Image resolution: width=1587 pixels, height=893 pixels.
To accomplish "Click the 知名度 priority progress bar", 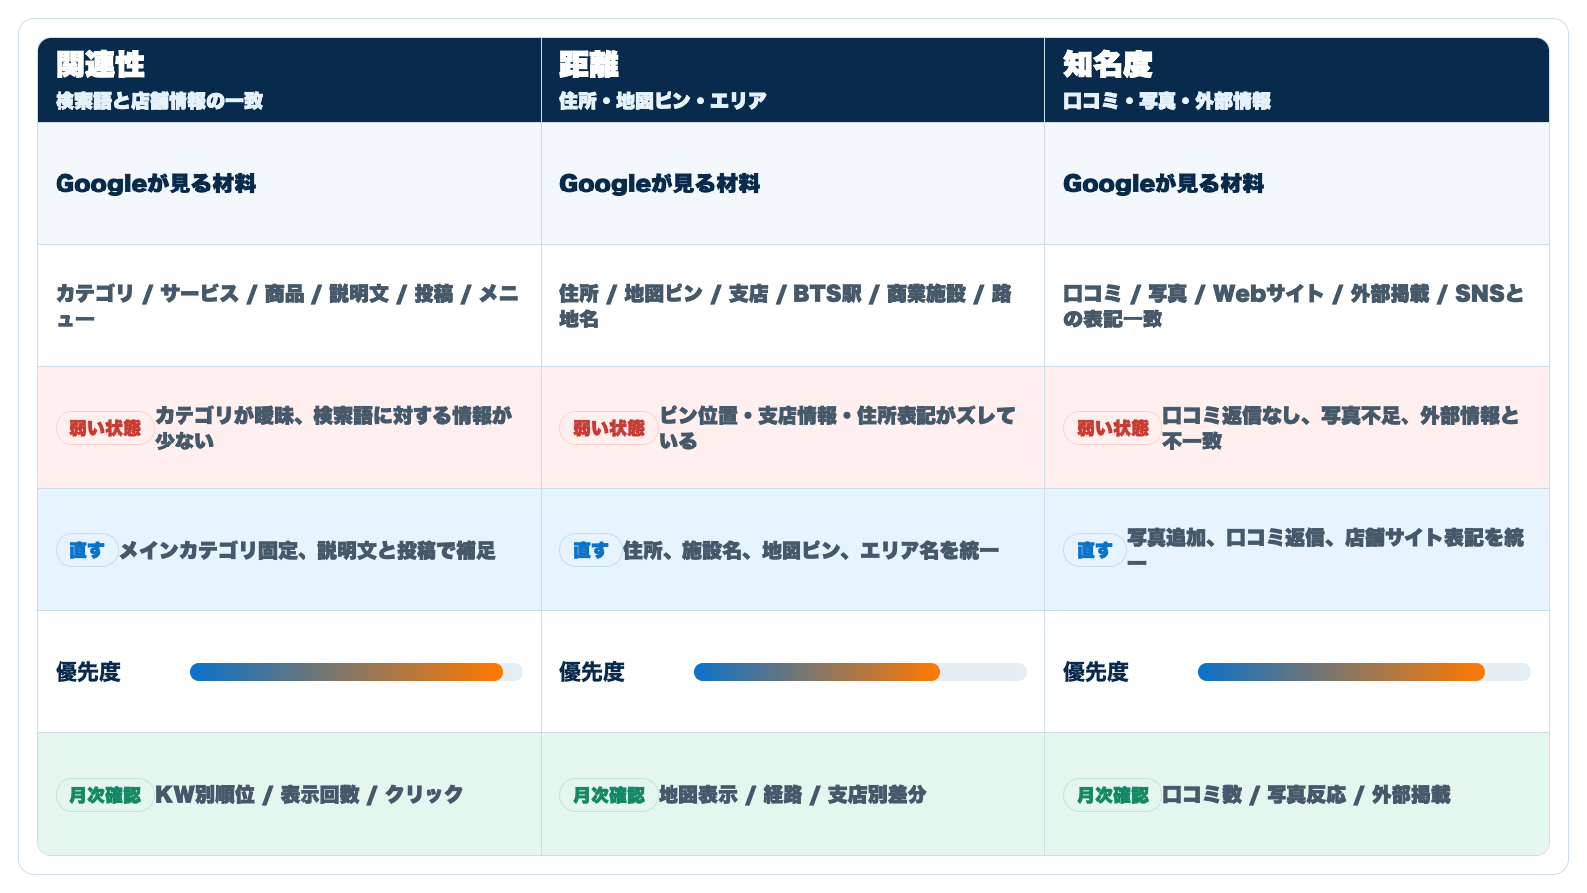I will click(1364, 672).
